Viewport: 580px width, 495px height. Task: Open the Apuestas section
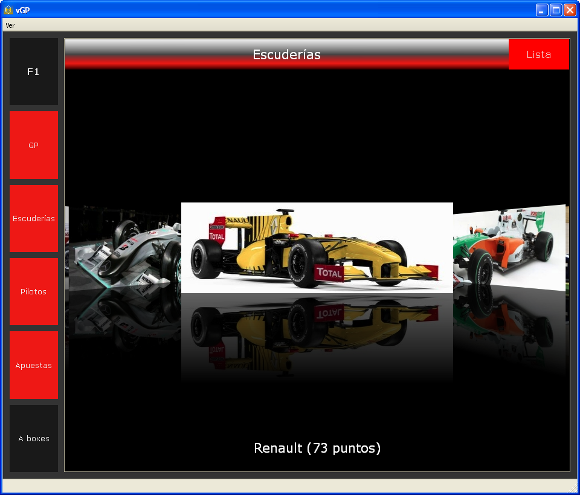pos(34,365)
